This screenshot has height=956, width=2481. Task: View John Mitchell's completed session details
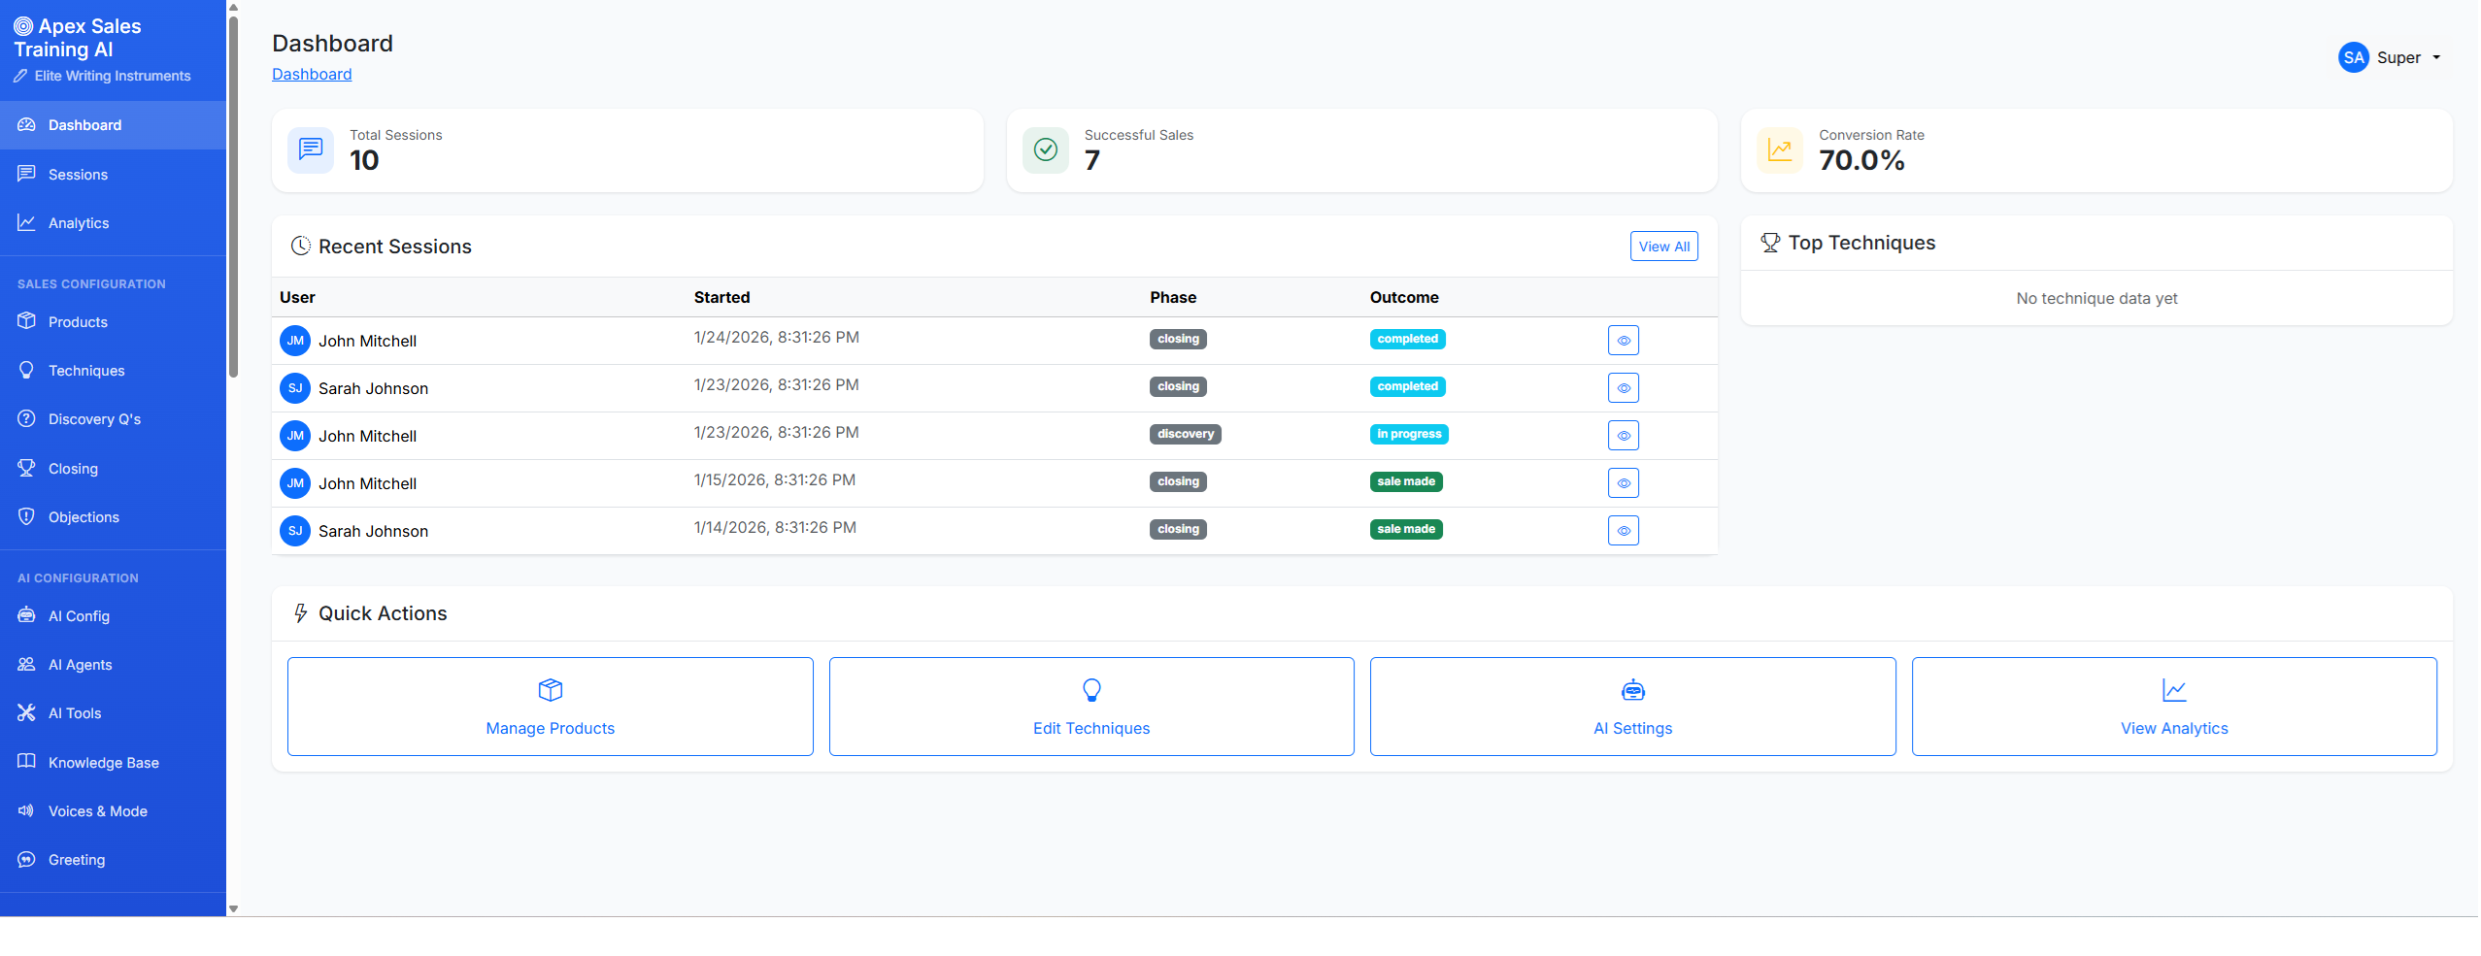(1623, 340)
